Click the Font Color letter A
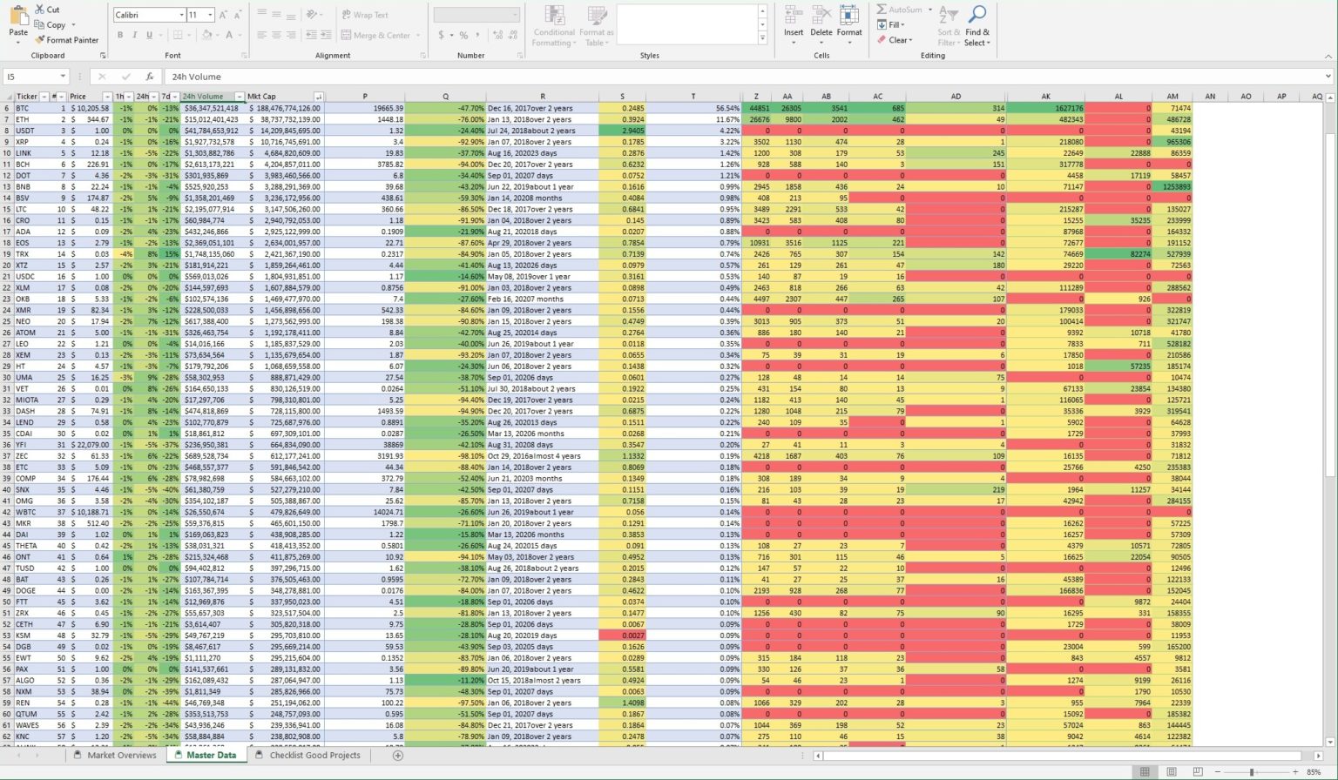This screenshot has height=780, width=1338. pos(229,35)
